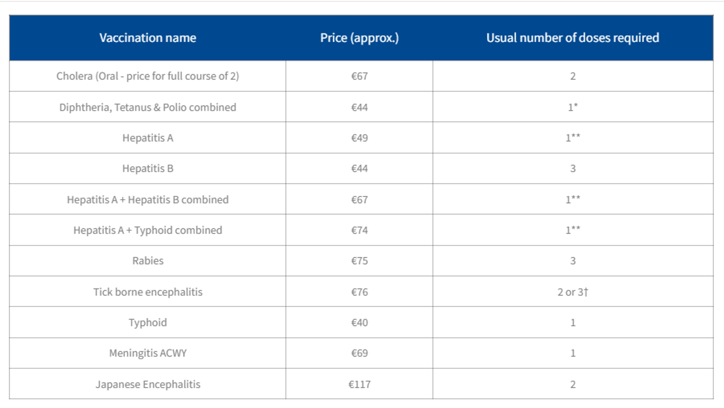Click the €117 price cell
724x408 pixels.
tap(359, 384)
